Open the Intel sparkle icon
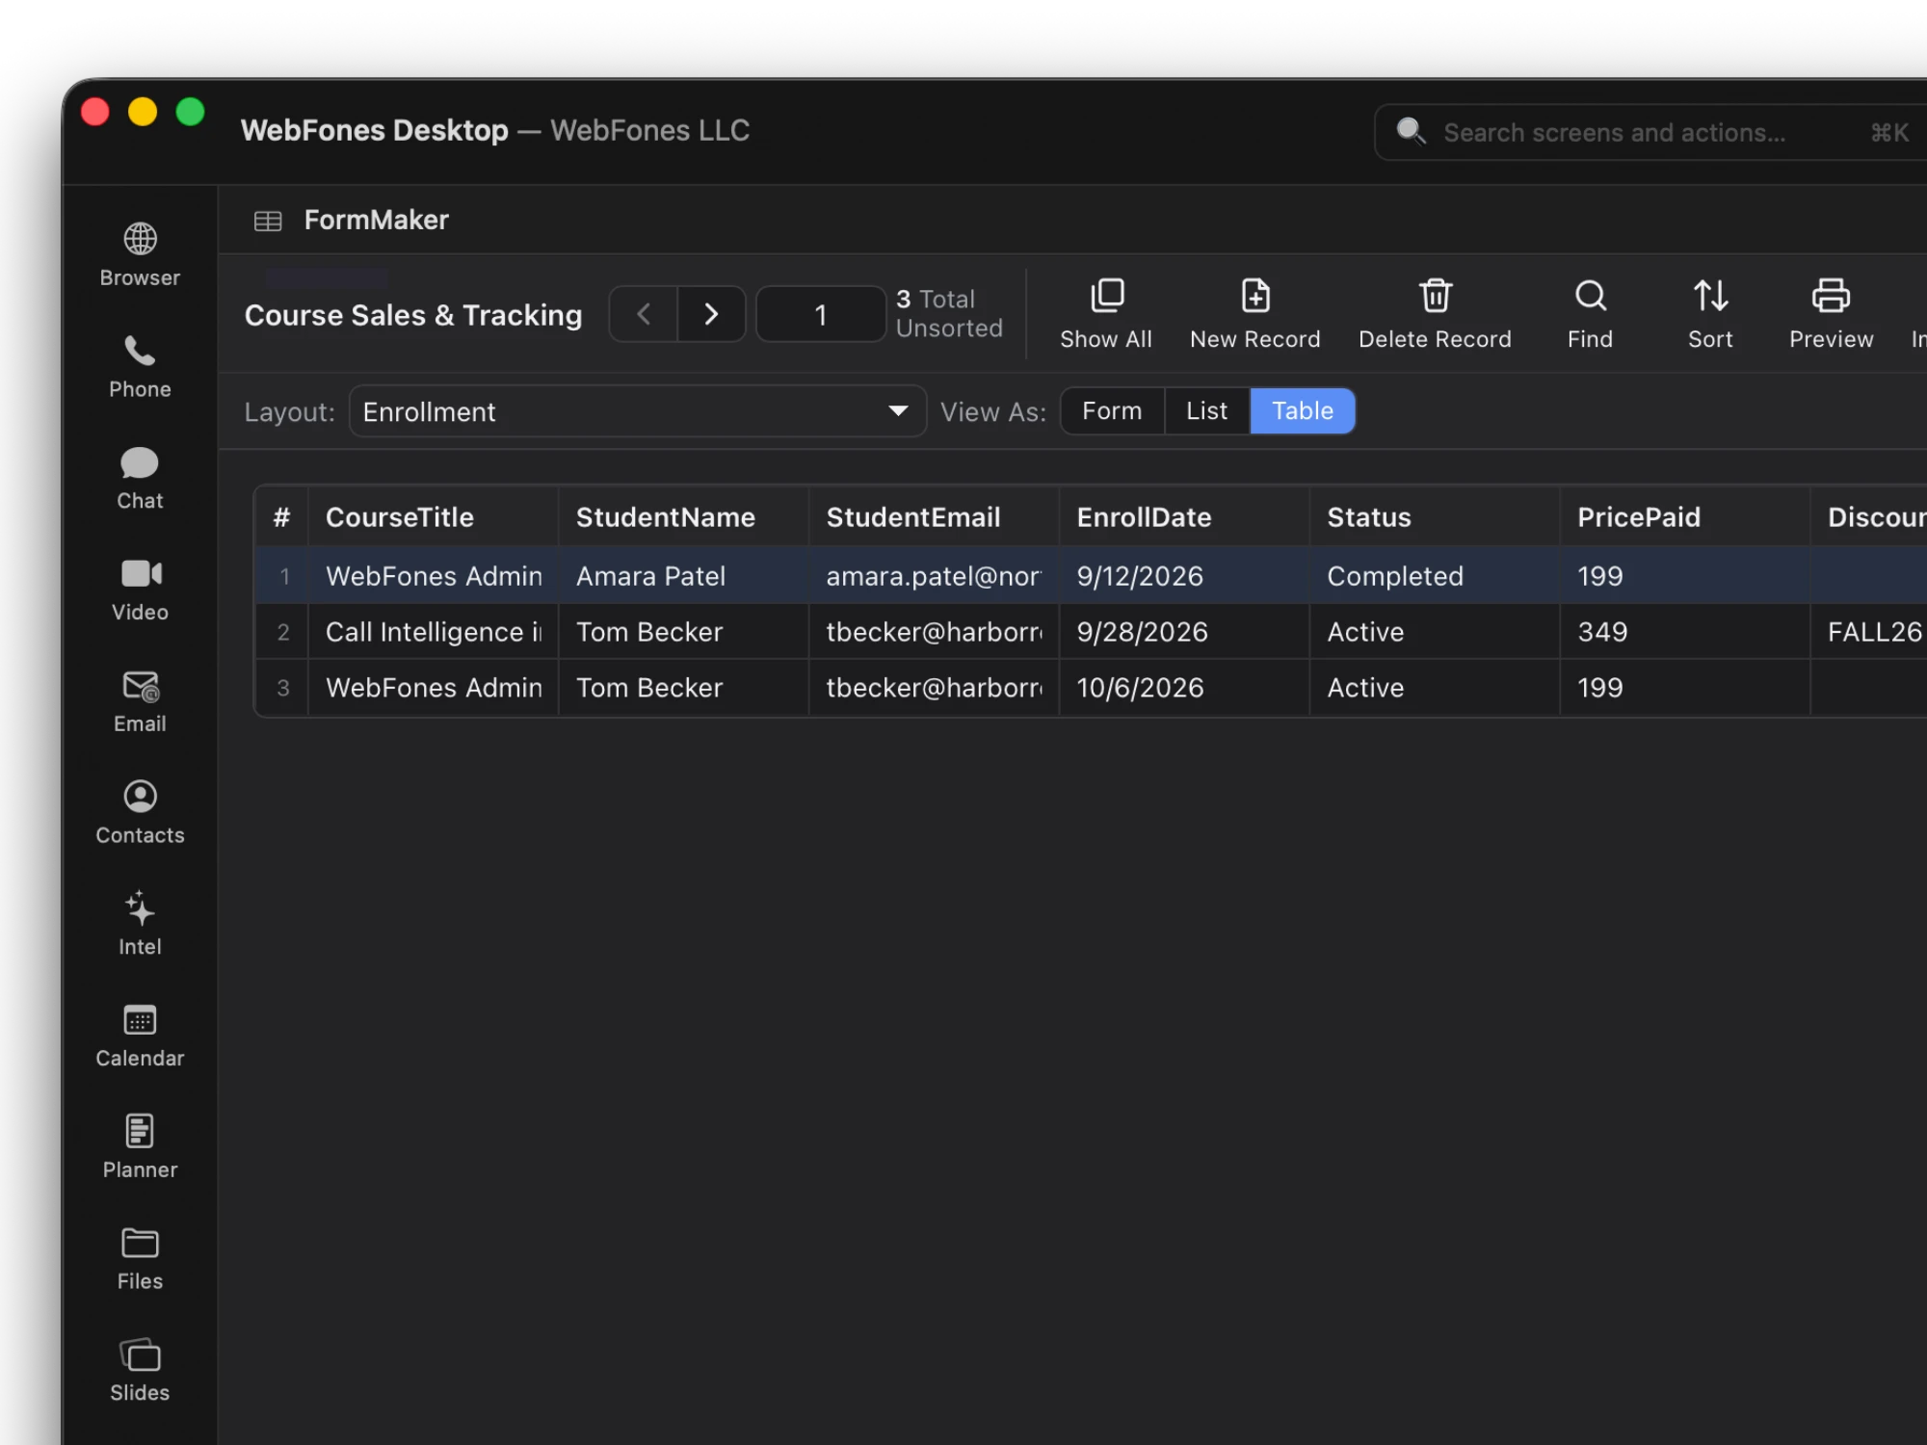This screenshot has height=1445, width=1927. 140,908
